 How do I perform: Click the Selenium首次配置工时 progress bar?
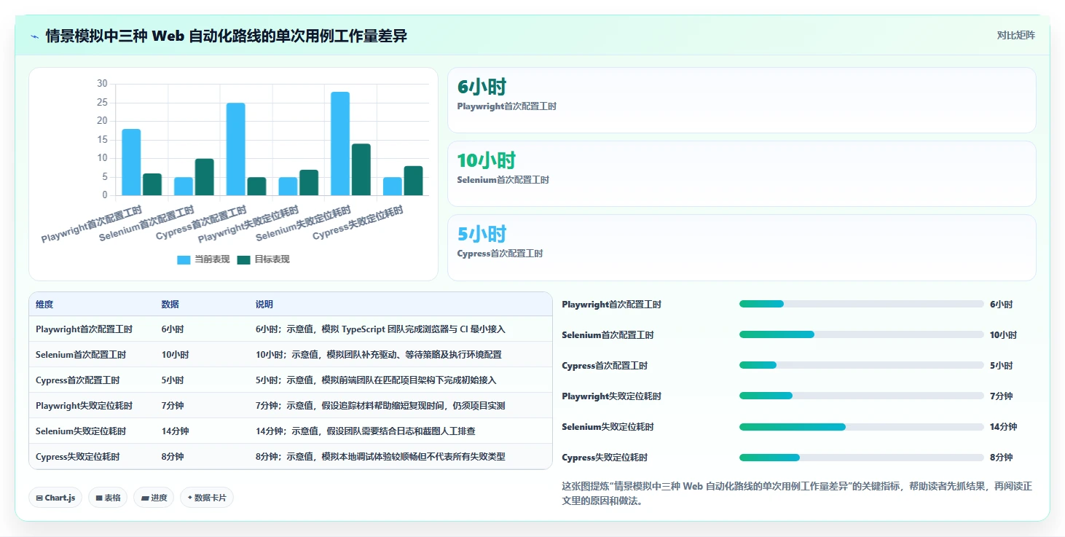(x=861, y=334)
